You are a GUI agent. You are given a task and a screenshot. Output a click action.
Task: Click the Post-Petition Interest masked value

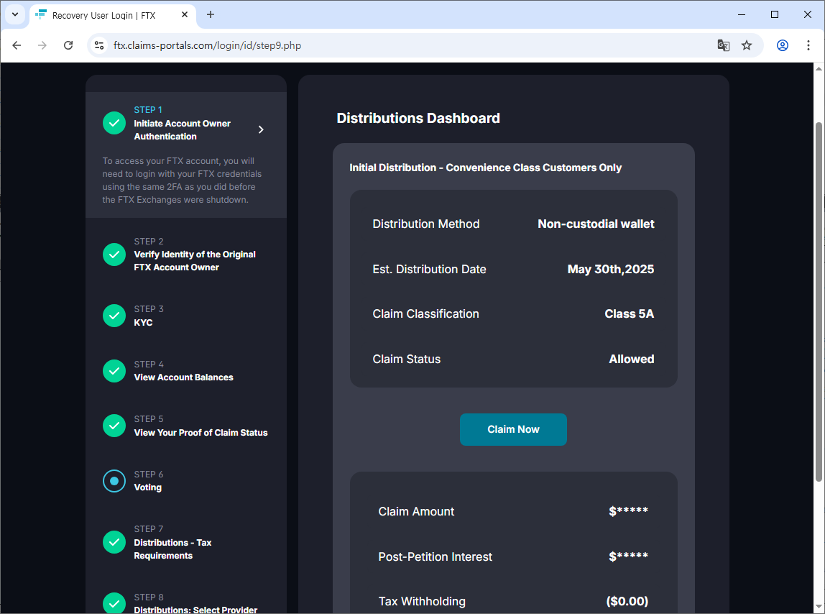[x=628, y=556]
